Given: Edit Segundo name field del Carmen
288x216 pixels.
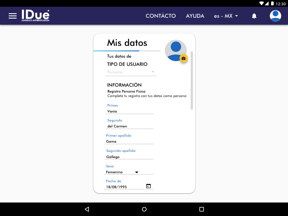Looking at the screenshot, I should point(129,126).
